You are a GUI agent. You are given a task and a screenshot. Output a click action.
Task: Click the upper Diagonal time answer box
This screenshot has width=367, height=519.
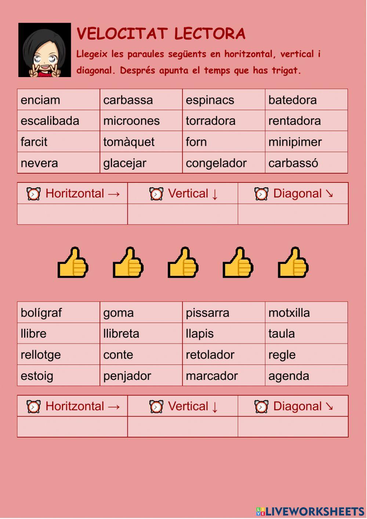pos(293,214)
